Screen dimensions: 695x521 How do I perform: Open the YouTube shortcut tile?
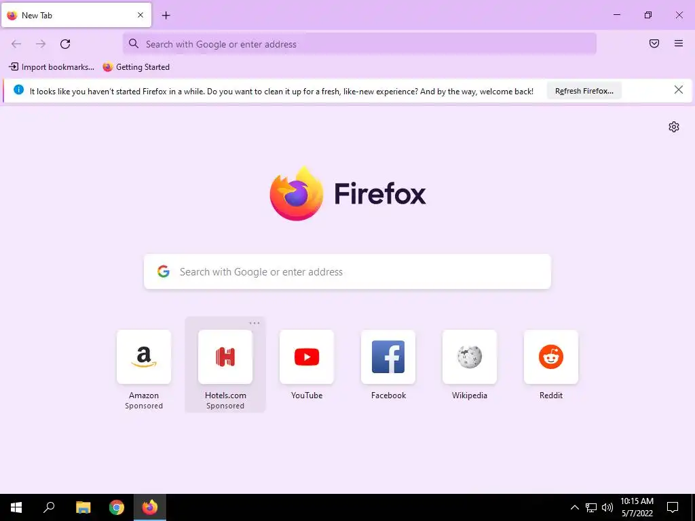pos(307,364)
